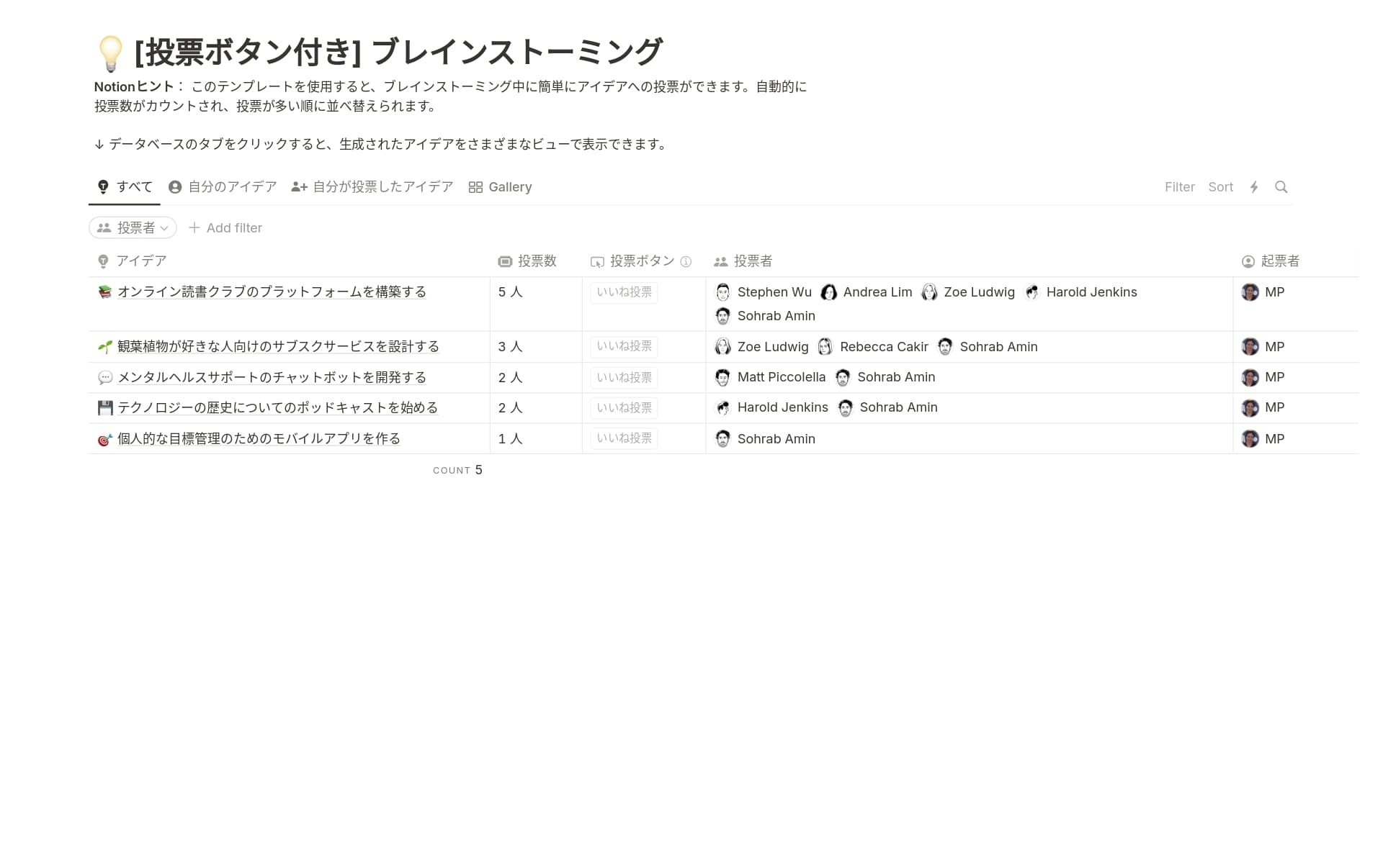Switch to the 自分のアイデア tab
1383x863 pixels.
pos(223,187)
